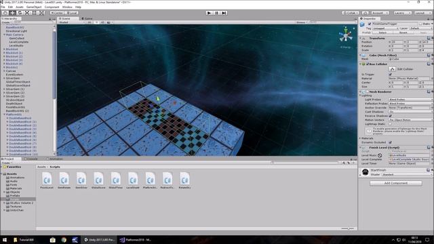Open the Window menu
The image size is (434, 244).
(x=67, y=7)
